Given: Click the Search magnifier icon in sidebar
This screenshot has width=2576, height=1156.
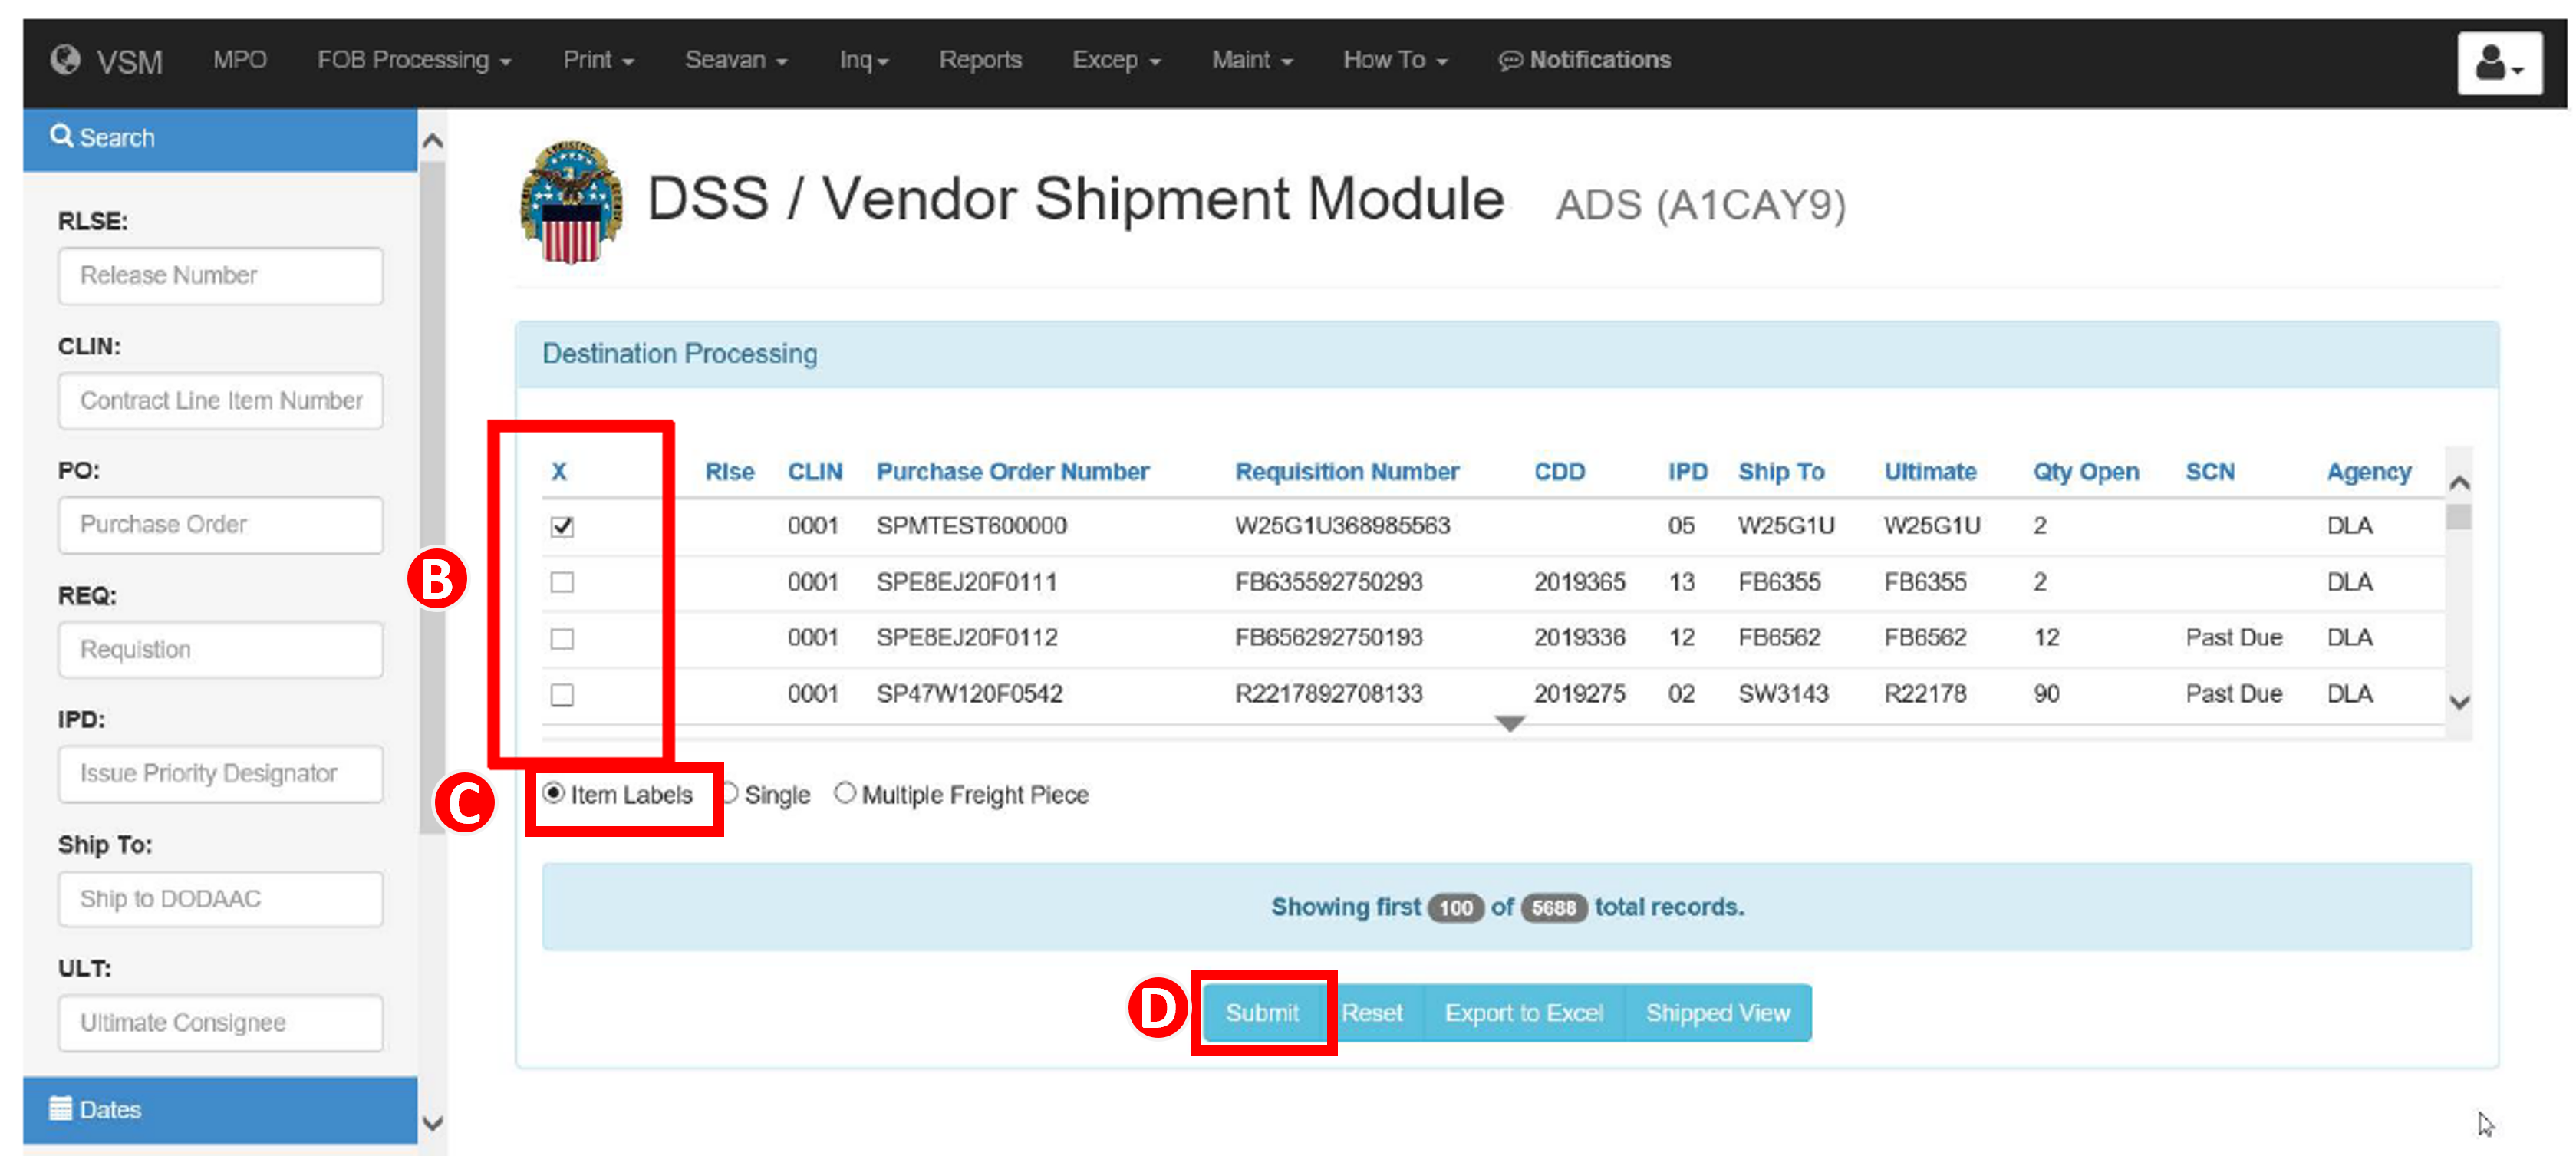Looking at the screenshot, I should (62, 137).
